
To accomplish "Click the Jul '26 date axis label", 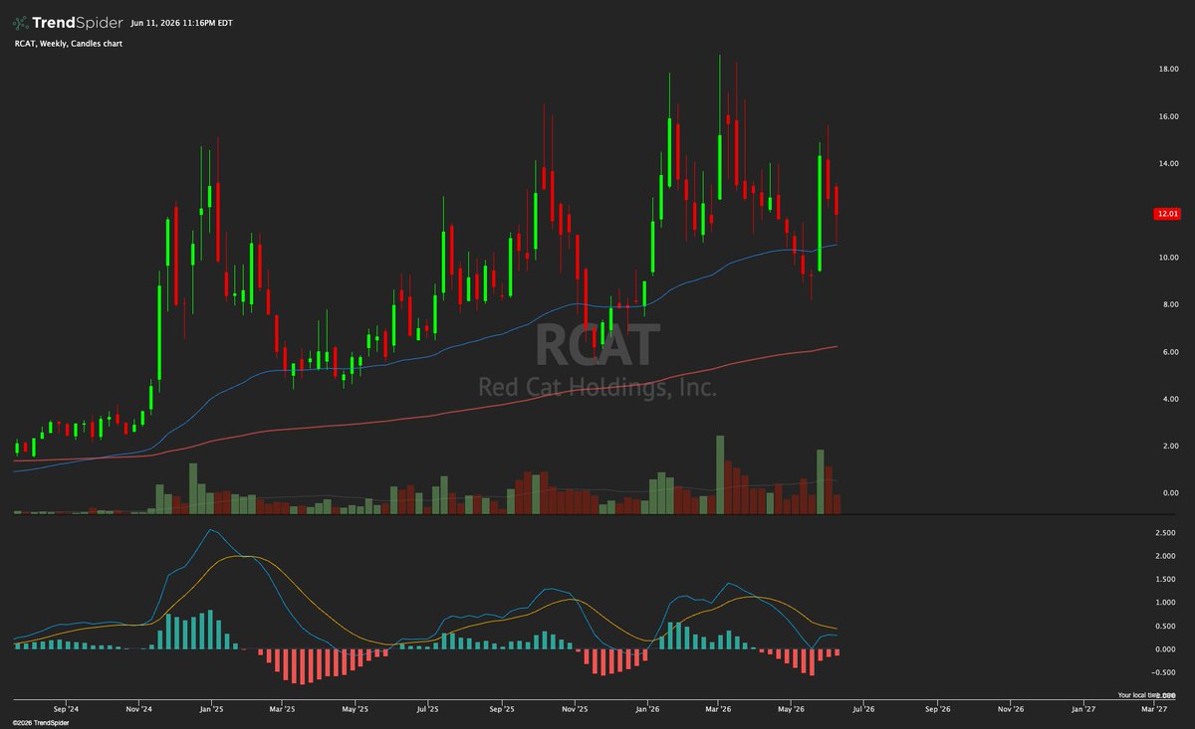I will click(862, 710).
